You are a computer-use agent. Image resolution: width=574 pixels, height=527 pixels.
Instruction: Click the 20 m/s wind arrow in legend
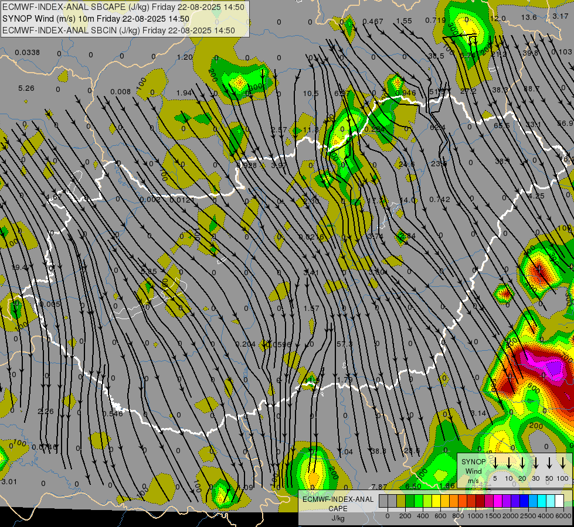pos(522,463)
